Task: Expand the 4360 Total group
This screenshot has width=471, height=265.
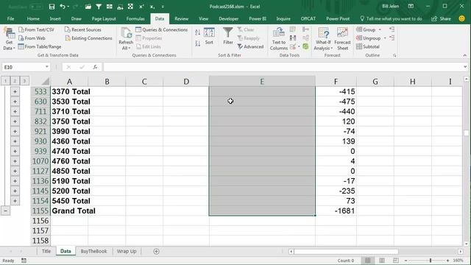Action: tap(15, 141)
